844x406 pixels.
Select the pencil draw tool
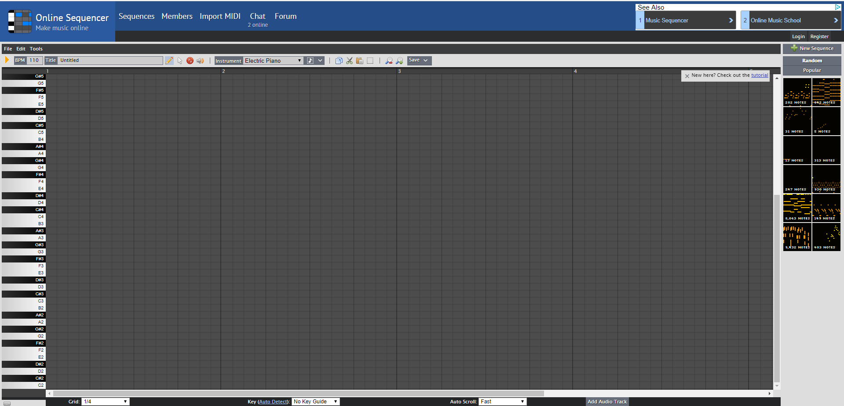[x=169, y=61]
